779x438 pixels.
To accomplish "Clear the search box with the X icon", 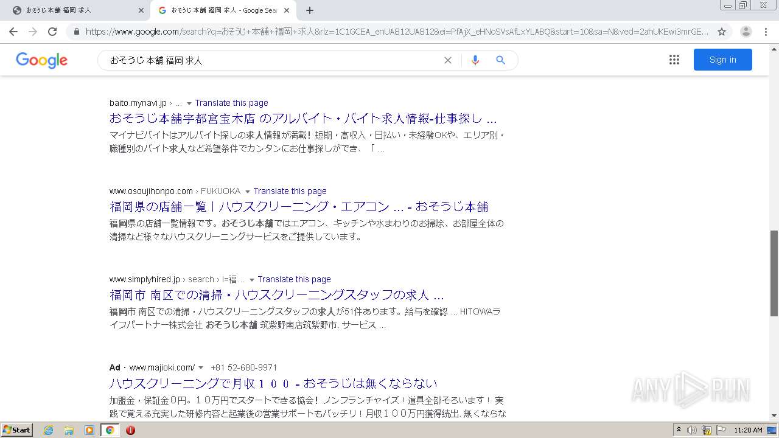I will (448, 60).
